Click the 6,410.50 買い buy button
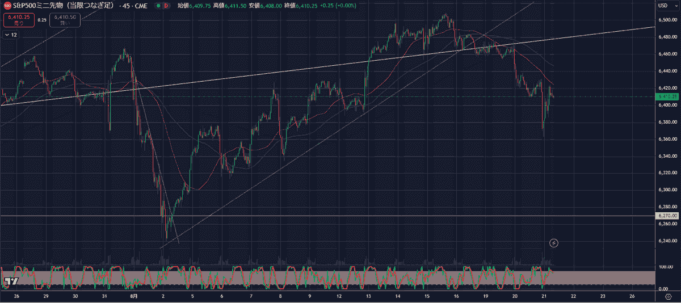Screen dimensions: 681x303 tap(64, 20)
